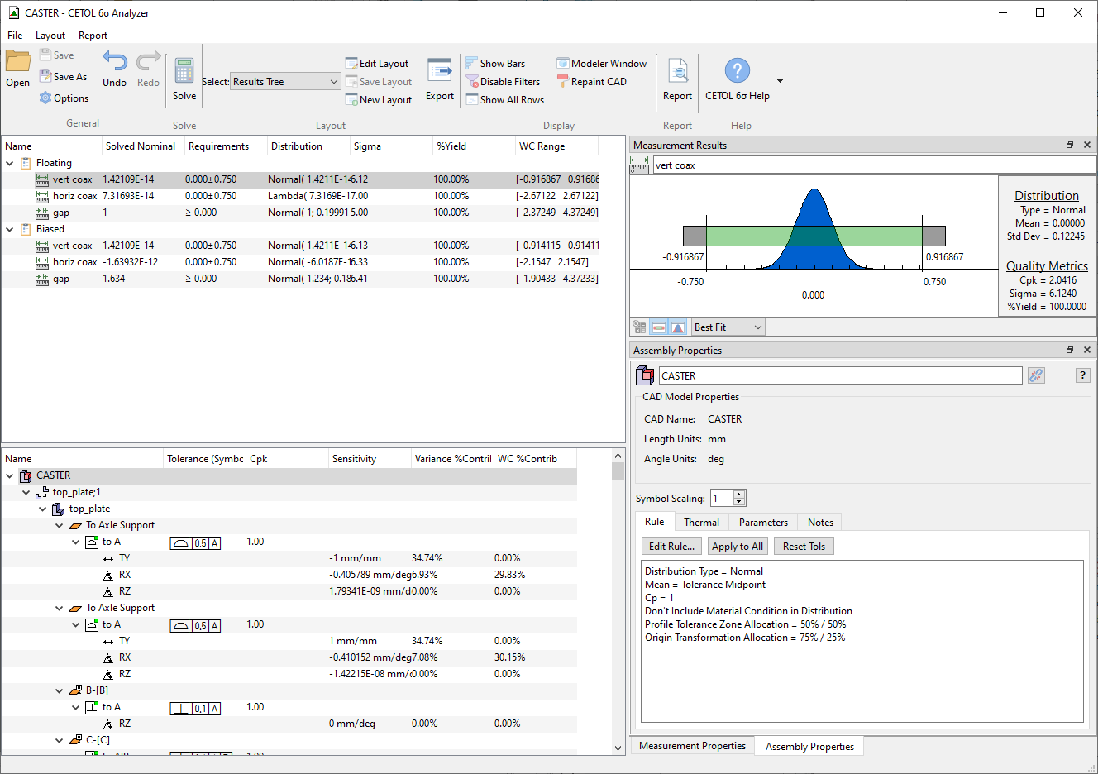
Task: Collapse the Floating group in results
Action: click(x=10, y=164)
